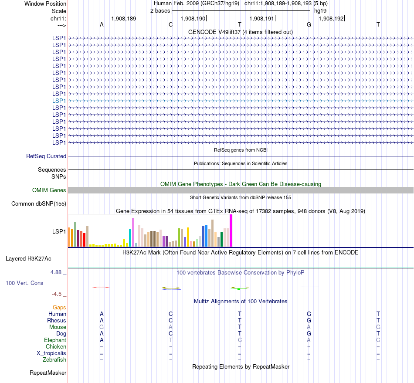
Task: Click the H3K27Ac Mark track title
Action: 240,253
